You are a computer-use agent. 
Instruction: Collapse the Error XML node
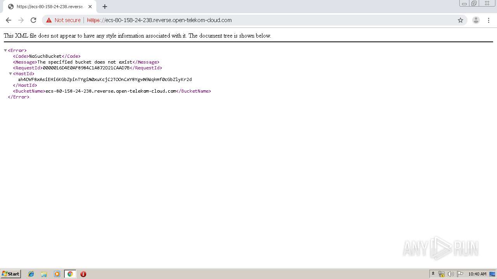pos(5,50)
